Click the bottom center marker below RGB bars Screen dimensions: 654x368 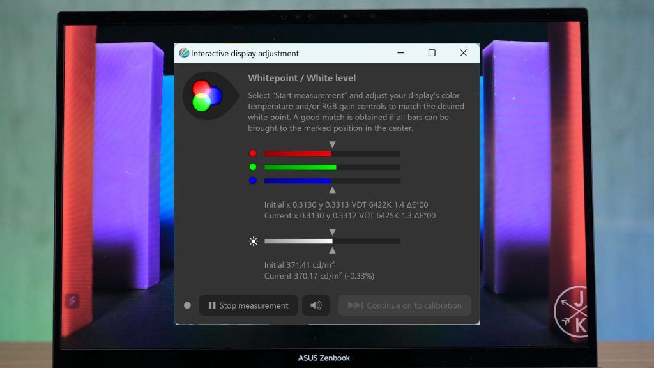click(x=332, y=190)
